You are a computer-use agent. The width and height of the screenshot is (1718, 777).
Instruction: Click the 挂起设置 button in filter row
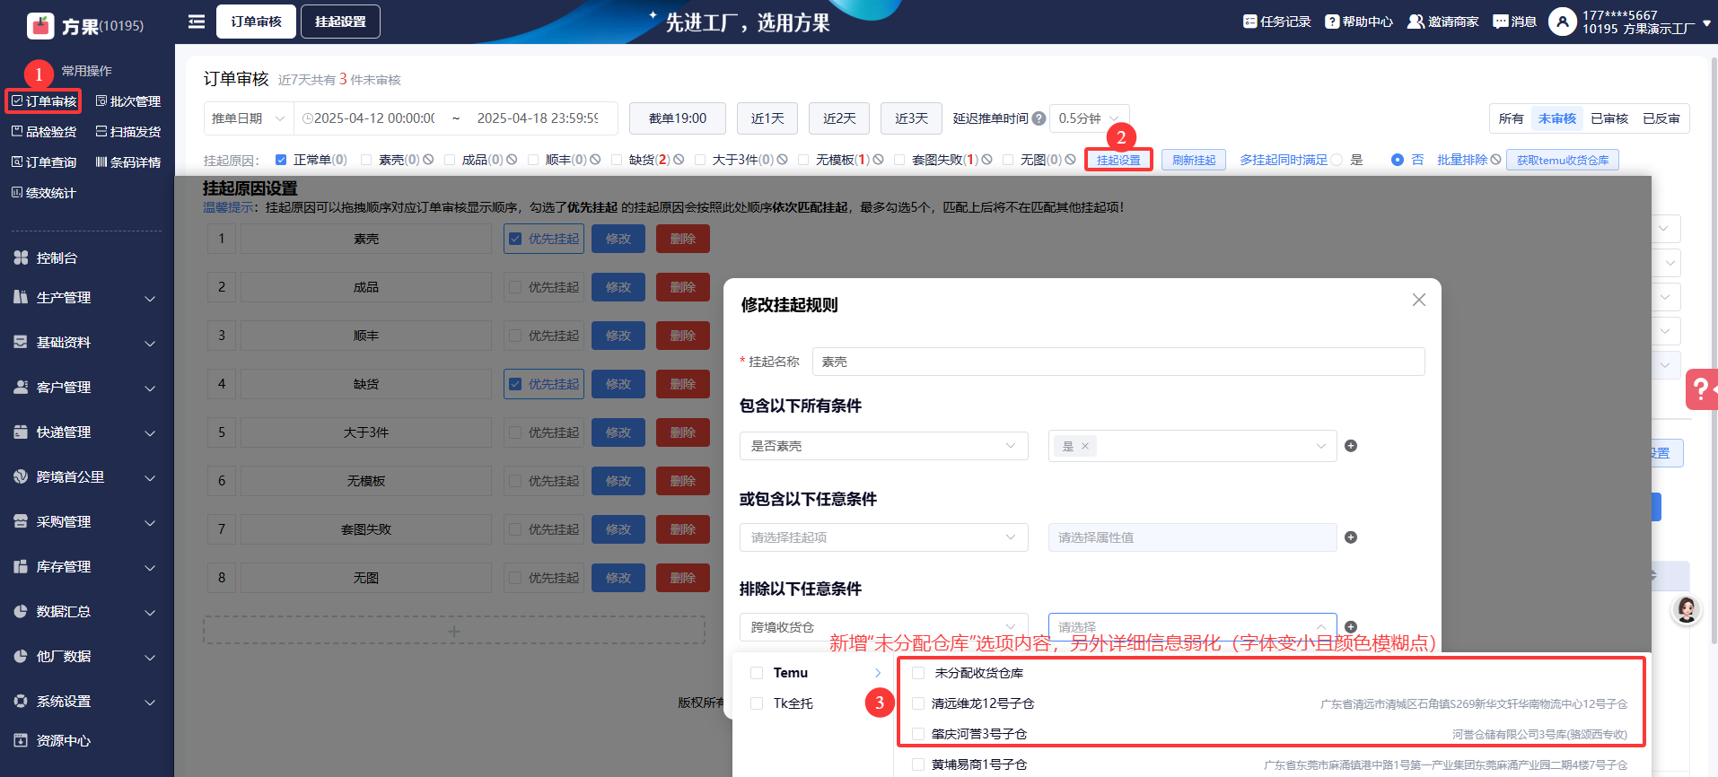click(1118, 160)
